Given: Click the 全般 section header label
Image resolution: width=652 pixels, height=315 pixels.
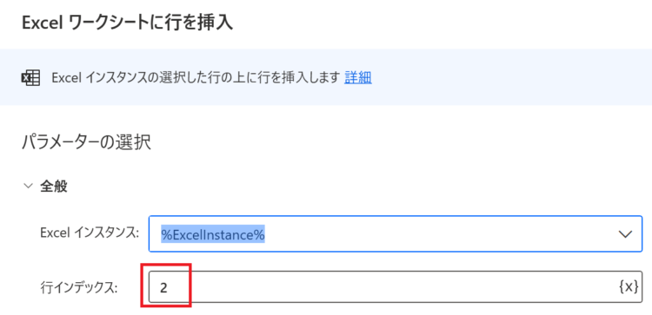Looking at the screenshot, I should 54,187.
